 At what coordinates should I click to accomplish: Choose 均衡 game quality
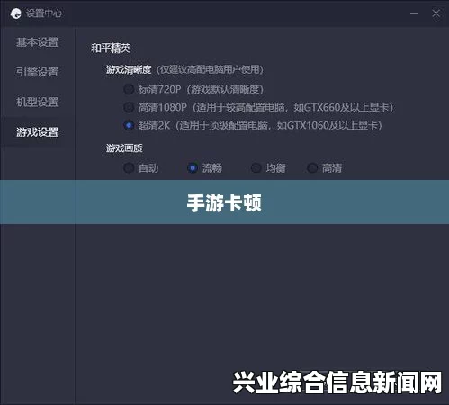pos(256,168)
